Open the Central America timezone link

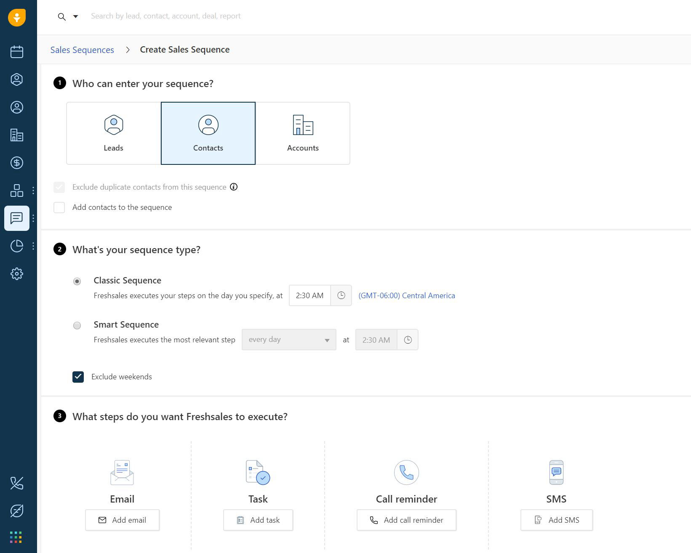click(x=406, y=296)
